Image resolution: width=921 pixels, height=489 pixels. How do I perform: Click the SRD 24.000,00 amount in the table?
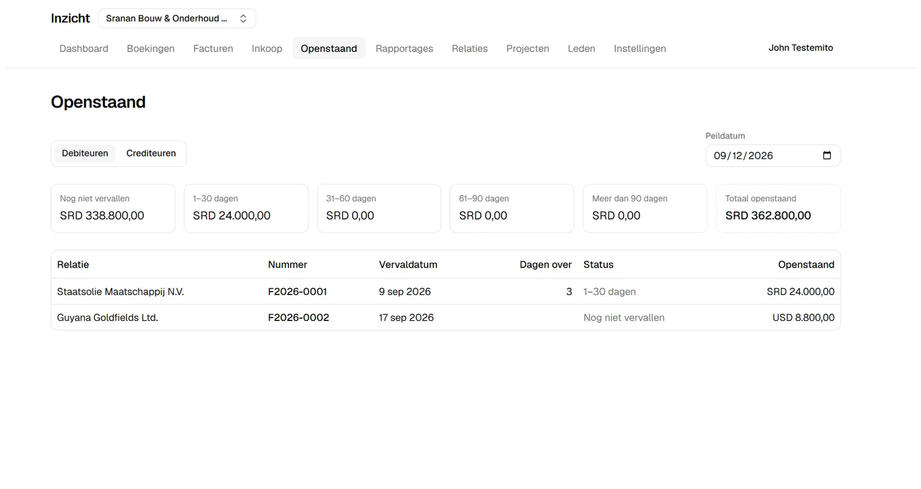pos(801,292)
